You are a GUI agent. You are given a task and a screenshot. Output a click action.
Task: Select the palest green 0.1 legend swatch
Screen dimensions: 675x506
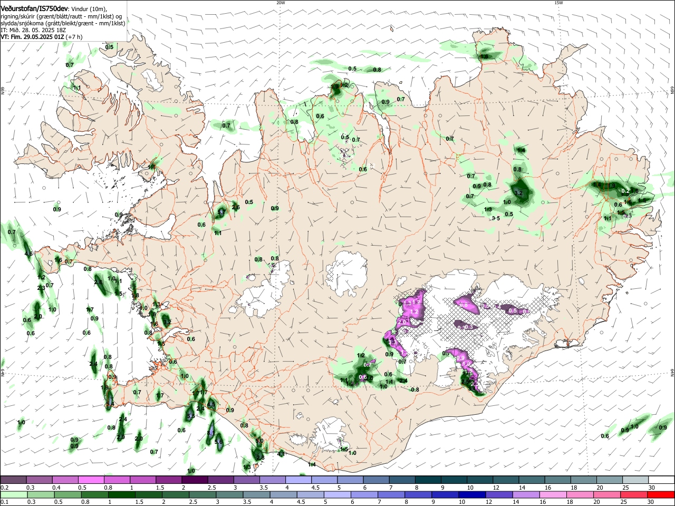(x=13, y=494)
